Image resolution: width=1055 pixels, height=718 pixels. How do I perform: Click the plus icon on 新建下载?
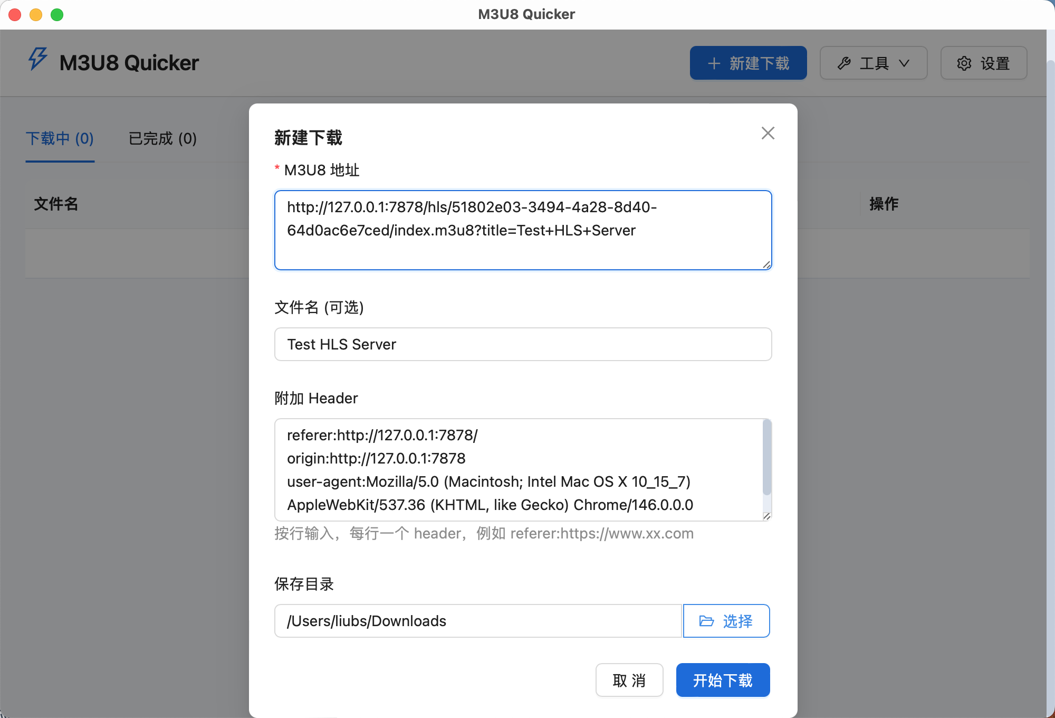point(714,63)
